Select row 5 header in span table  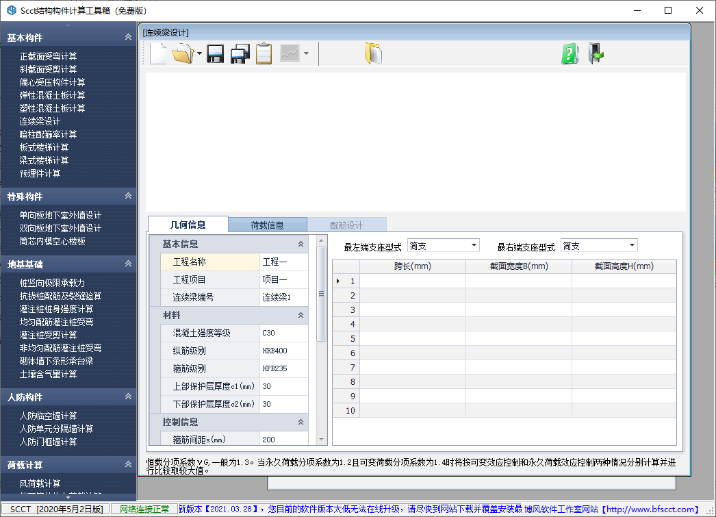(346, 338)
